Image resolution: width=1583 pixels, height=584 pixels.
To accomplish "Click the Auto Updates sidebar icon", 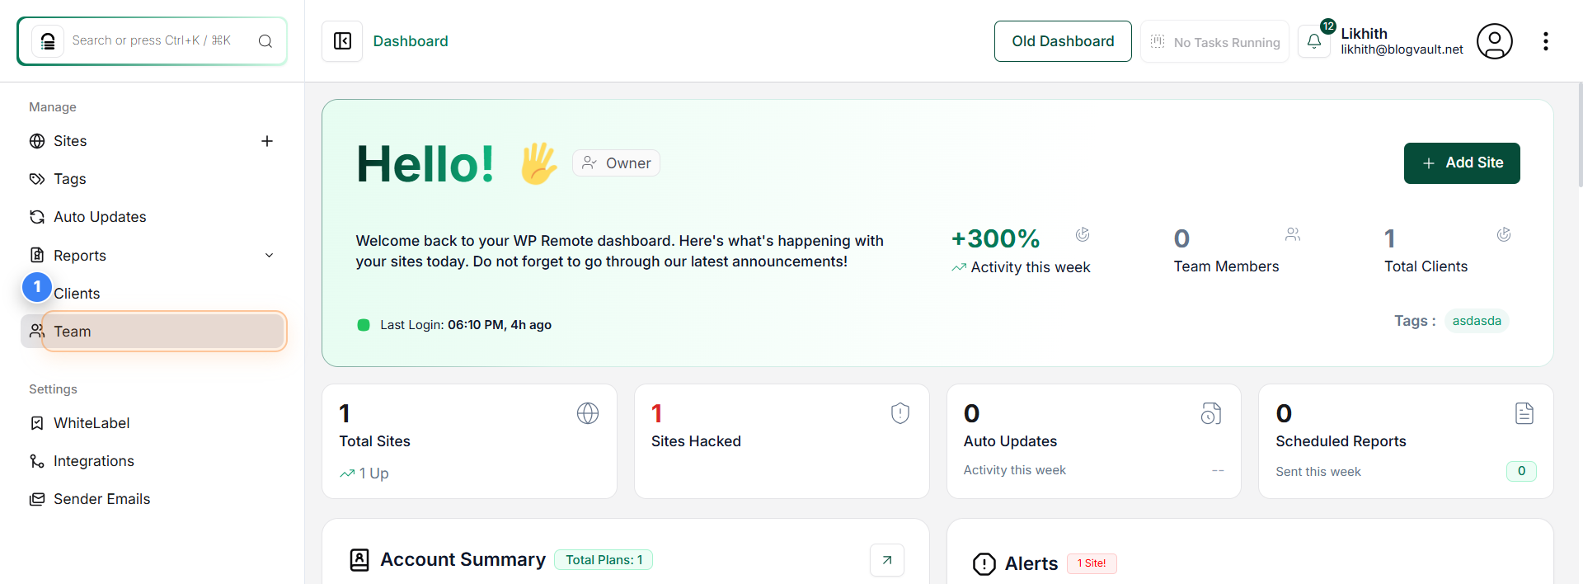I will pyautogui.click(x=36, y=216).
